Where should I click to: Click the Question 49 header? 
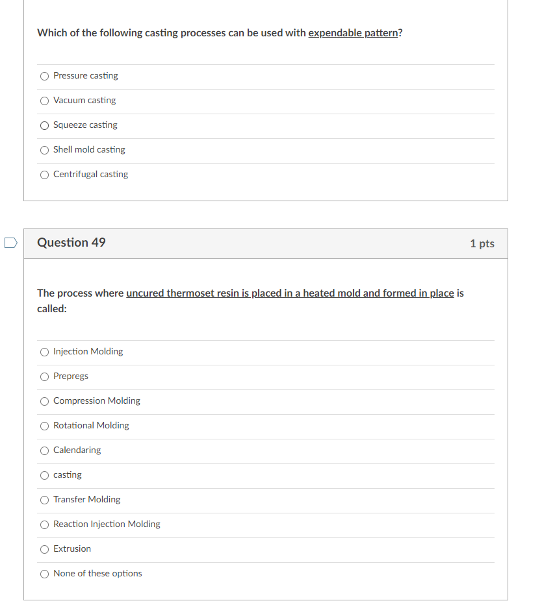[71, 242]
